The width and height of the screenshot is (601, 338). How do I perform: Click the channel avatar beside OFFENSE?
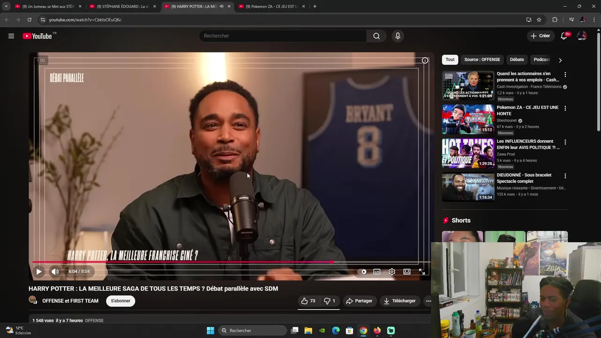tap(33, 300)
